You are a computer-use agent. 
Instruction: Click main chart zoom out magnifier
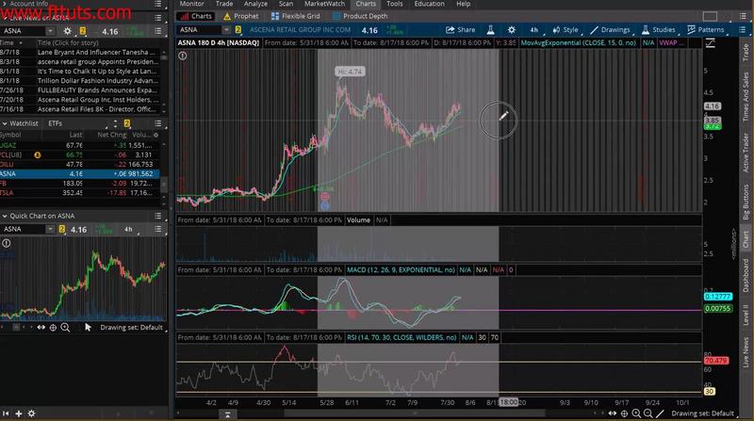648,413
